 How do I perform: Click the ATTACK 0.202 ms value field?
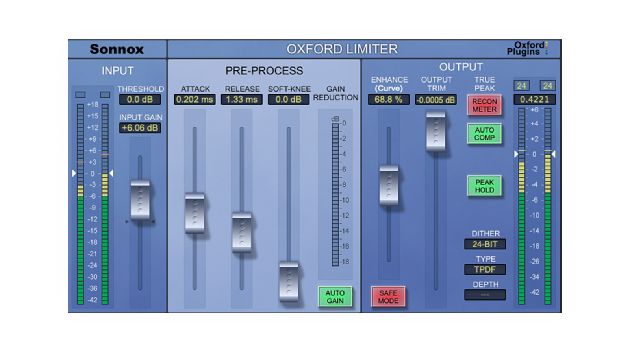(195, 100)
